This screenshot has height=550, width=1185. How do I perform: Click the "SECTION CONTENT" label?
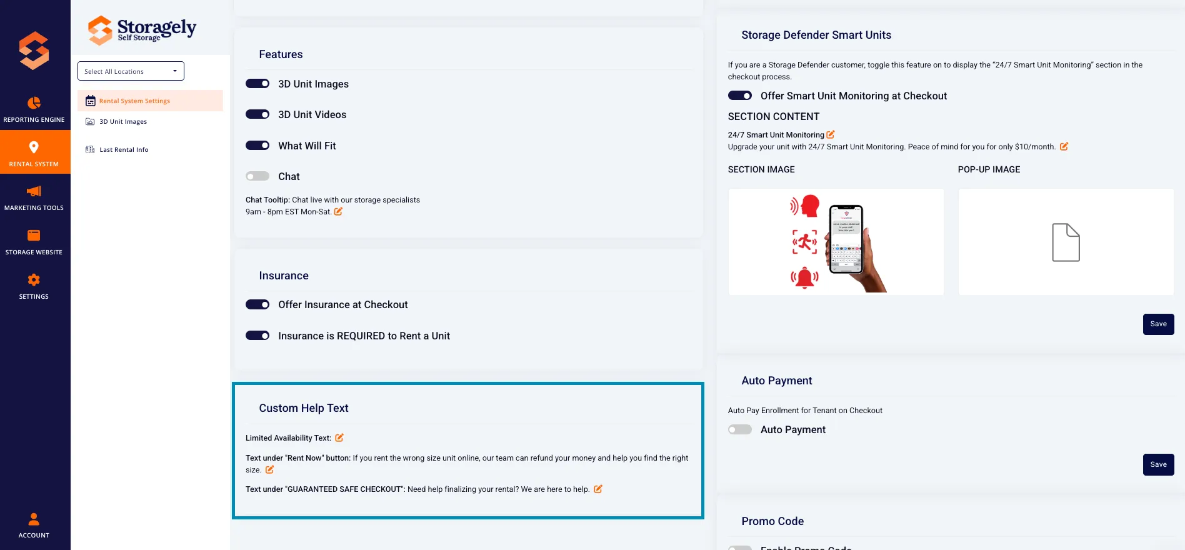coord(774,116)
